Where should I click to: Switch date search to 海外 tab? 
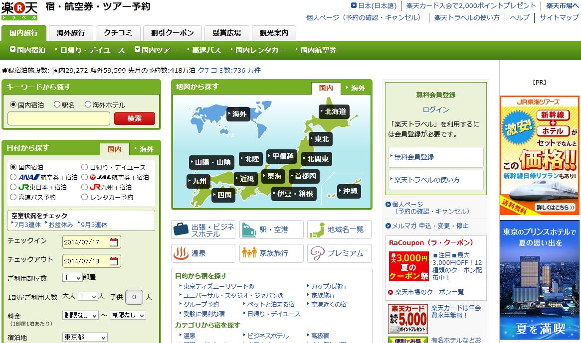(x=145, y=149)
